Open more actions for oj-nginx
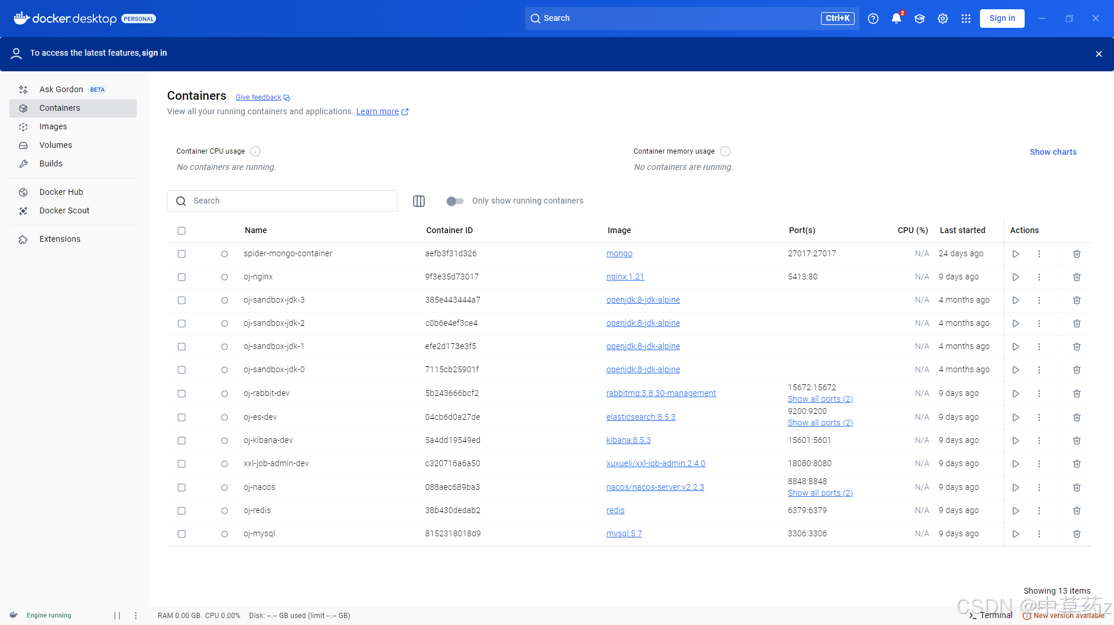1114x625 pixels. (x=1039, y=277)
